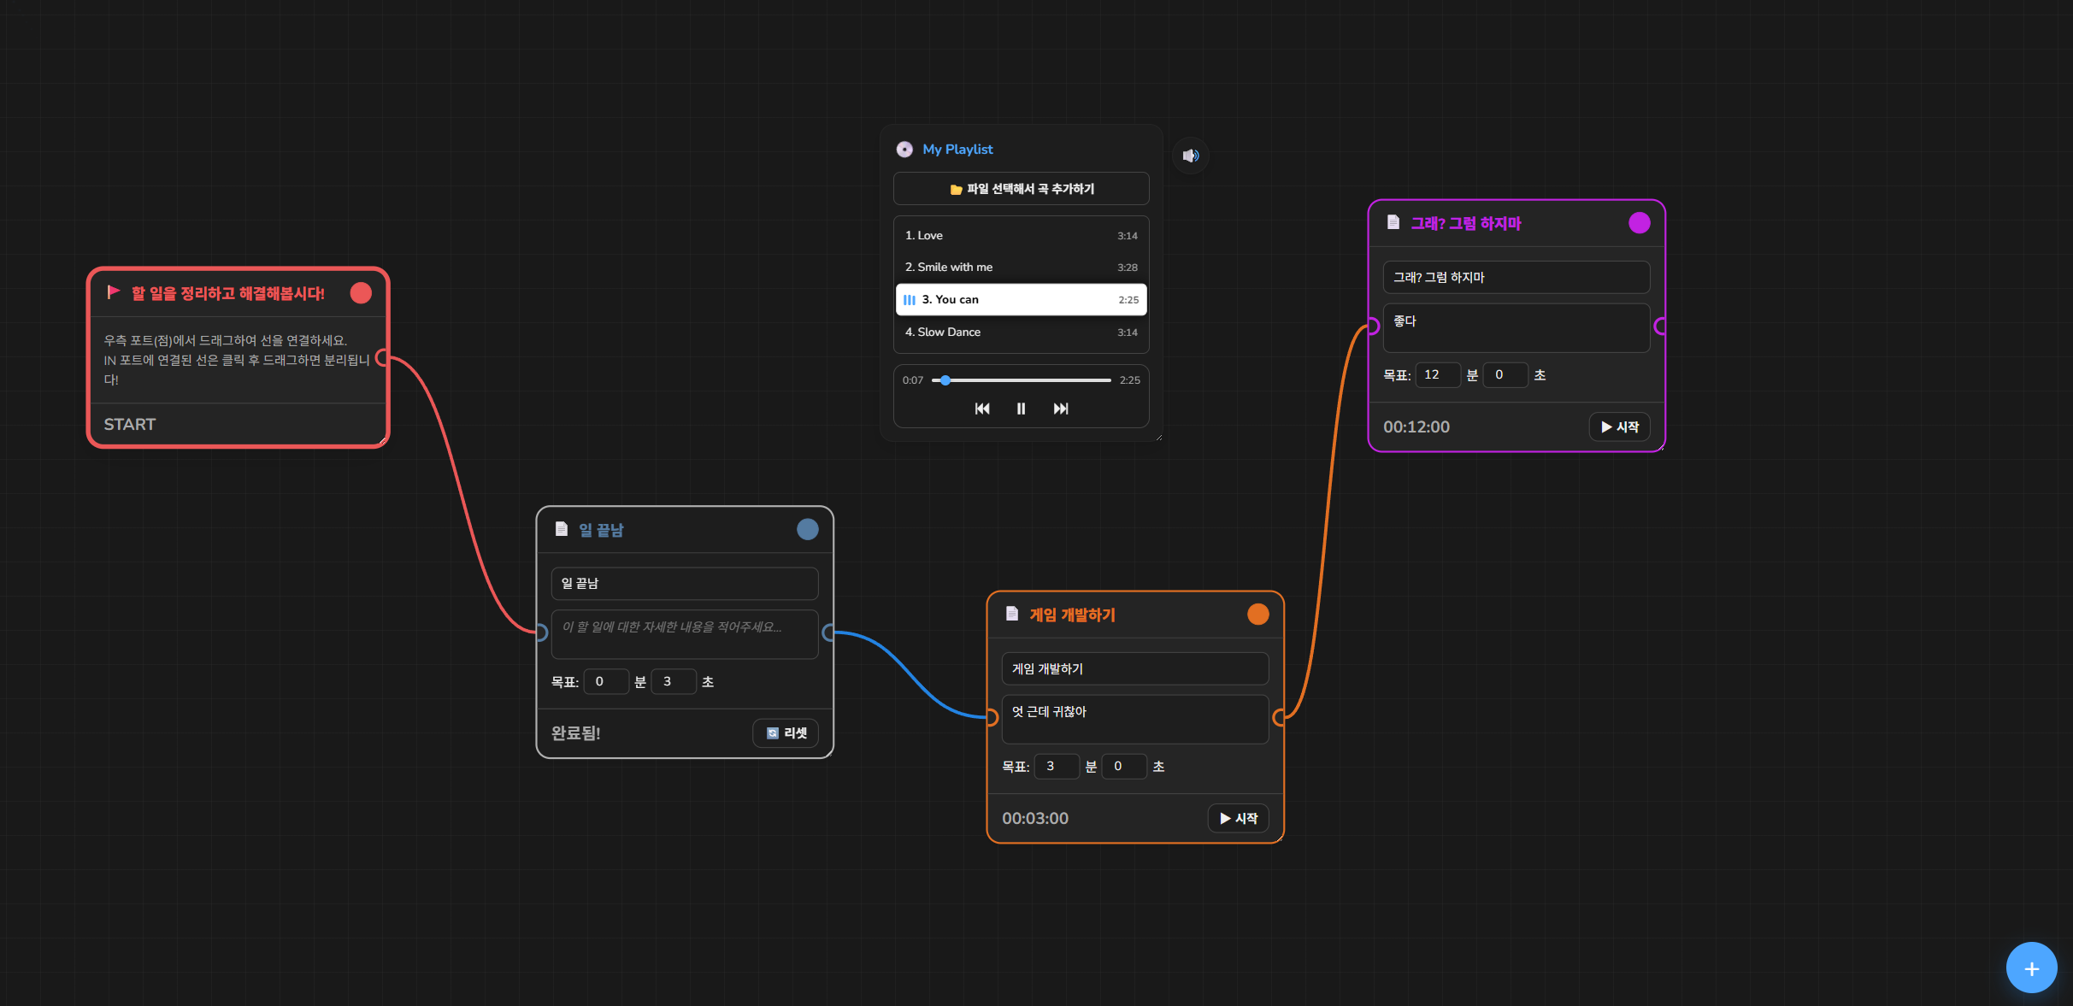The image size is (2073, 1006).
Task: Click the equalizer icon next to 'You can'
Action: click(910, 299)
